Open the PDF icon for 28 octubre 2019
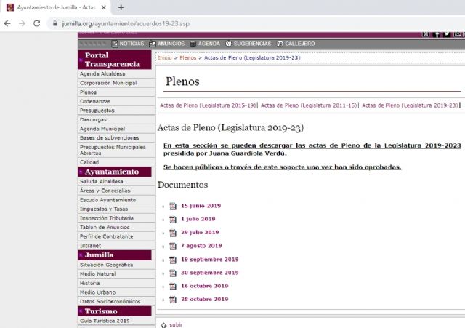The height and width of the screenshot is (328, 465). coord(173,300)
